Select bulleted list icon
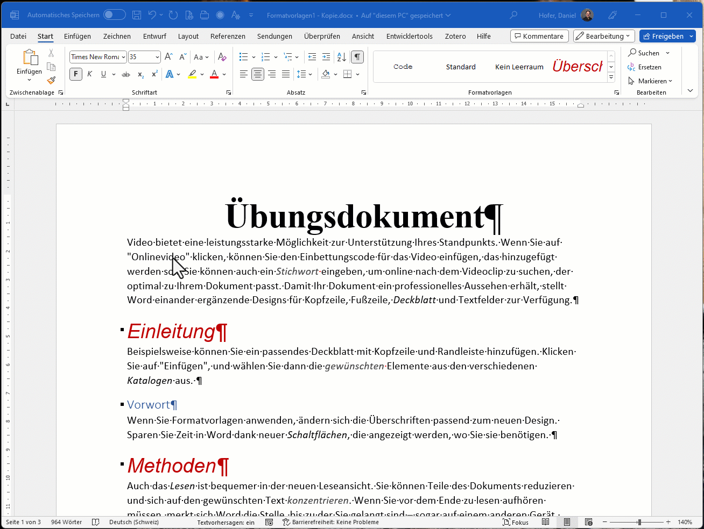The height and width of the screenshot is (529, 704). (244, 57)
